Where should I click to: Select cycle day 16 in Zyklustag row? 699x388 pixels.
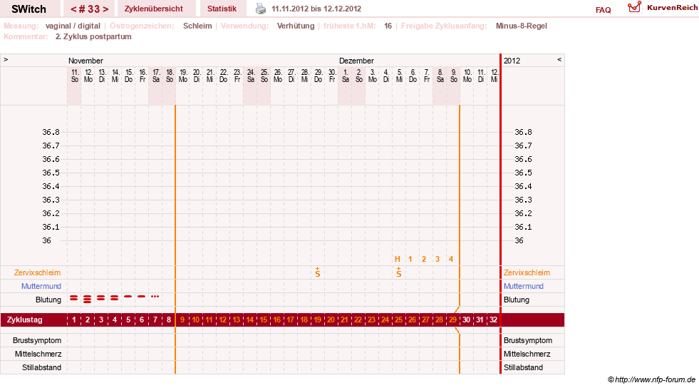click(277, 320)
